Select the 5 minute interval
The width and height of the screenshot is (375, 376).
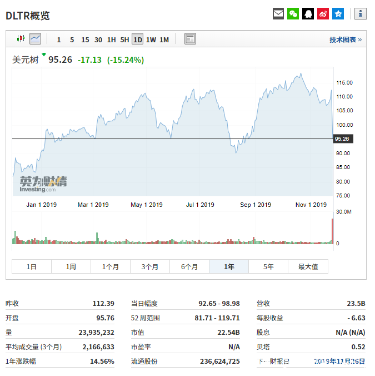pyautogui.click(x=72, y=39)
